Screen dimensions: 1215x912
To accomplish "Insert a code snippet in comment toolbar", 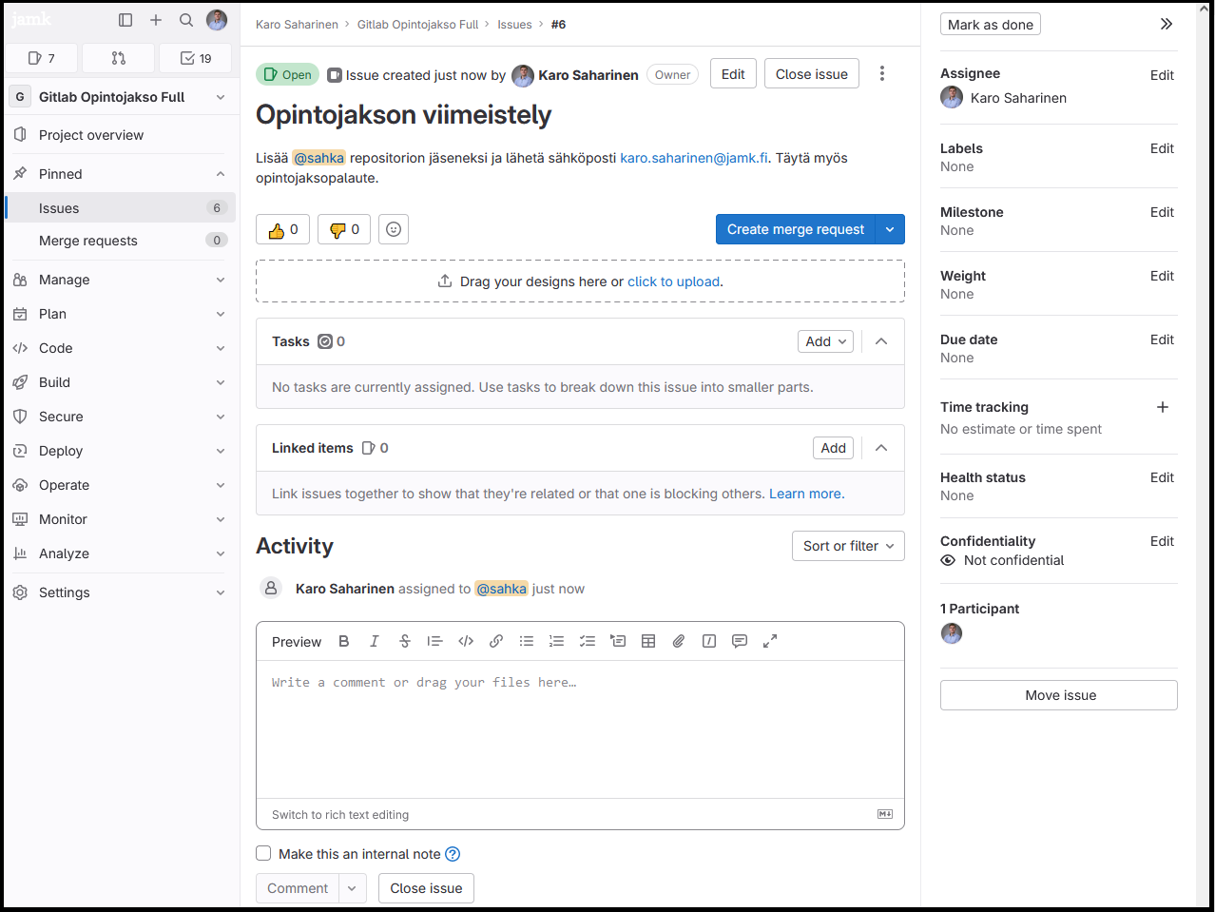I will click(466, 642).
